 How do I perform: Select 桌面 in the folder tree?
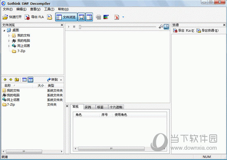tap(13, 30)
